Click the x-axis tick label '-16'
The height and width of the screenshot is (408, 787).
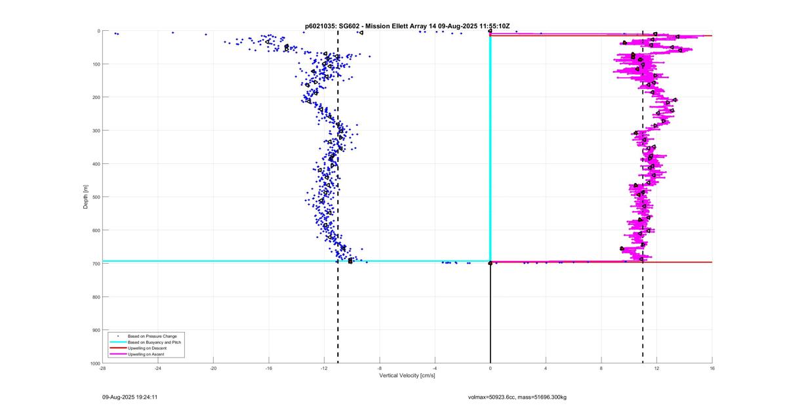pyautogui.click(x=268, y=369)
